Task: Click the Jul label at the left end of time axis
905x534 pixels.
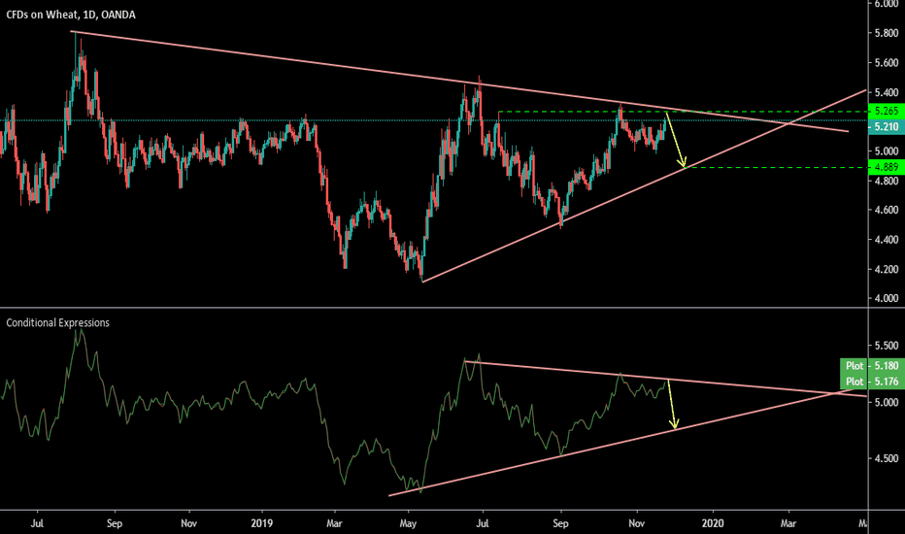Action: (37, 523)
